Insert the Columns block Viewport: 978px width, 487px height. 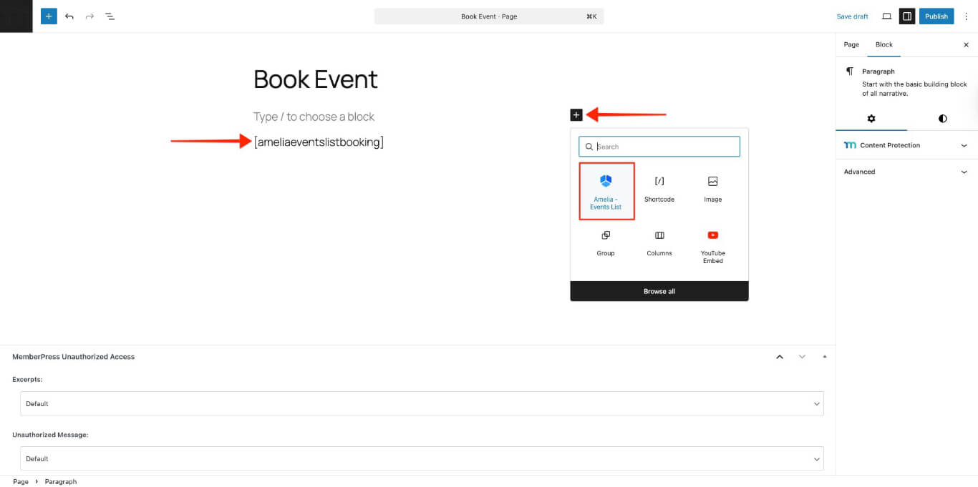coord(659,242)
